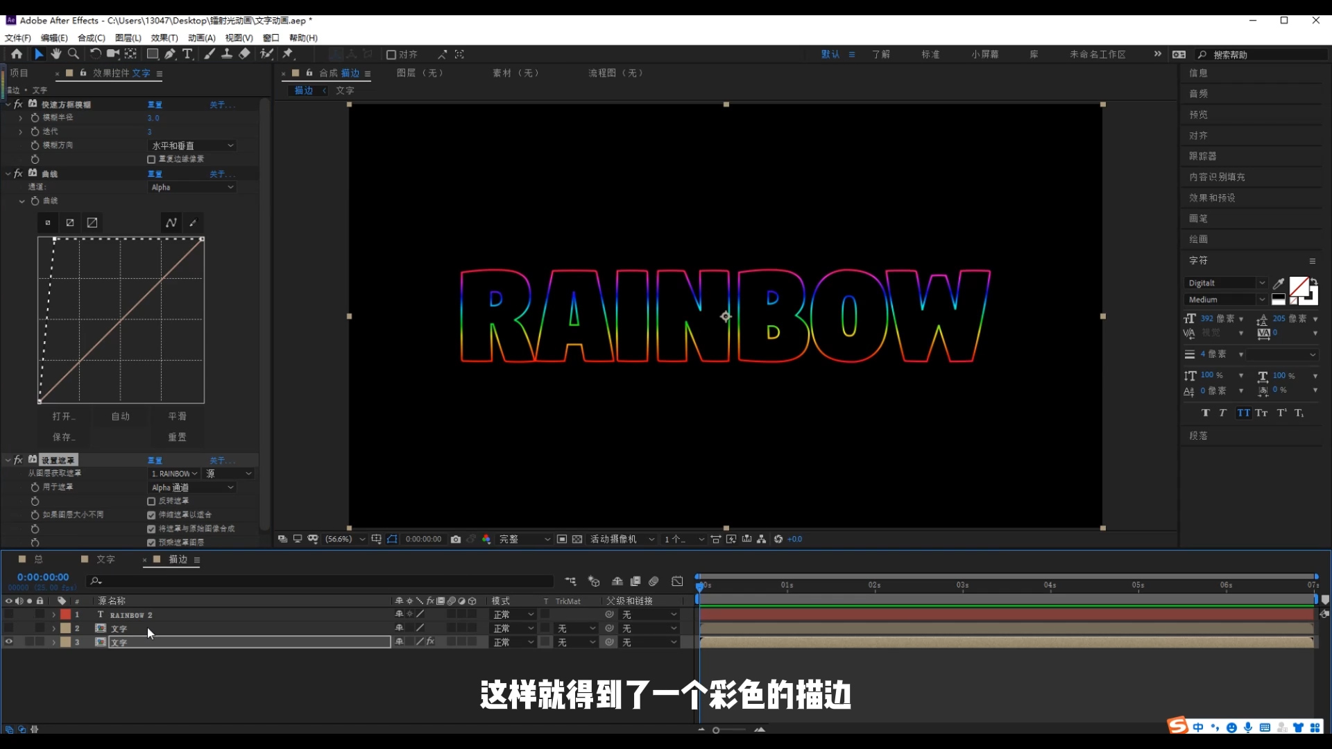Open the 模糊方向 dropdown showing 水平和垂直
Viewport: 1332px width, 749px height.
tap(192, 146)
